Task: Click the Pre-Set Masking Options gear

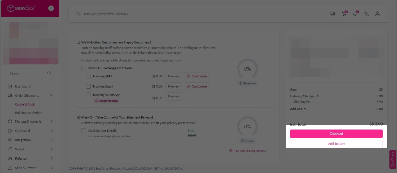Action: (231, 151)
